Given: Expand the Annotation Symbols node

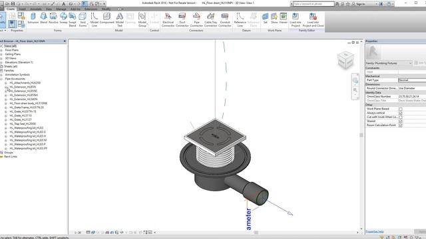Looking at the screenshot, I should 1,75.
